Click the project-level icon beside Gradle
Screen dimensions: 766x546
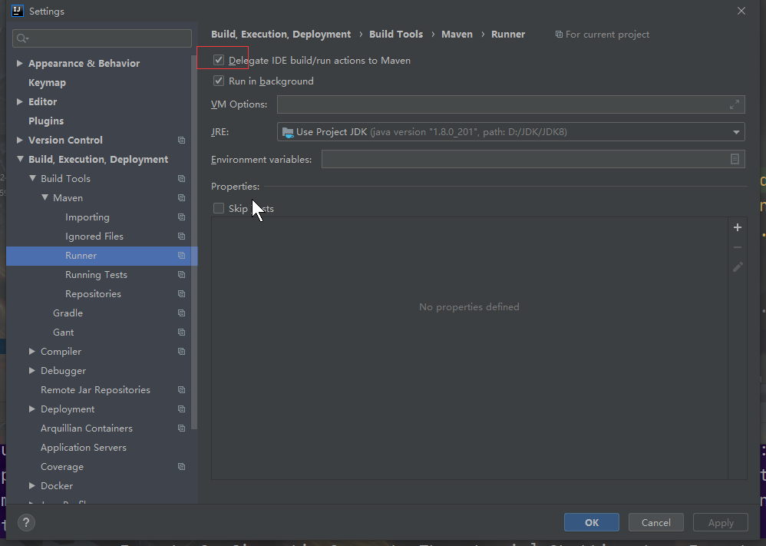182,313
